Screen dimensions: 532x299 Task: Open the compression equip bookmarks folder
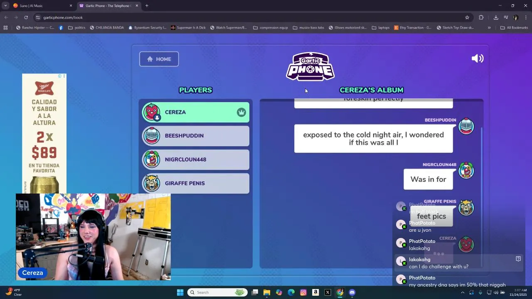point(271,28)
